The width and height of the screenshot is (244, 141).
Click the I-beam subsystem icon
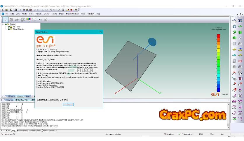click(x=240, y=20)
